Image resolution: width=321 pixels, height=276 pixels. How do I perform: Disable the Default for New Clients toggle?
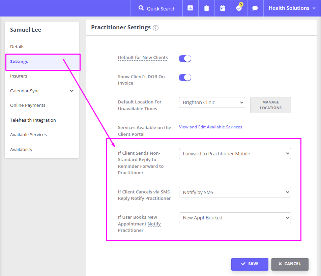click(185, 58)
